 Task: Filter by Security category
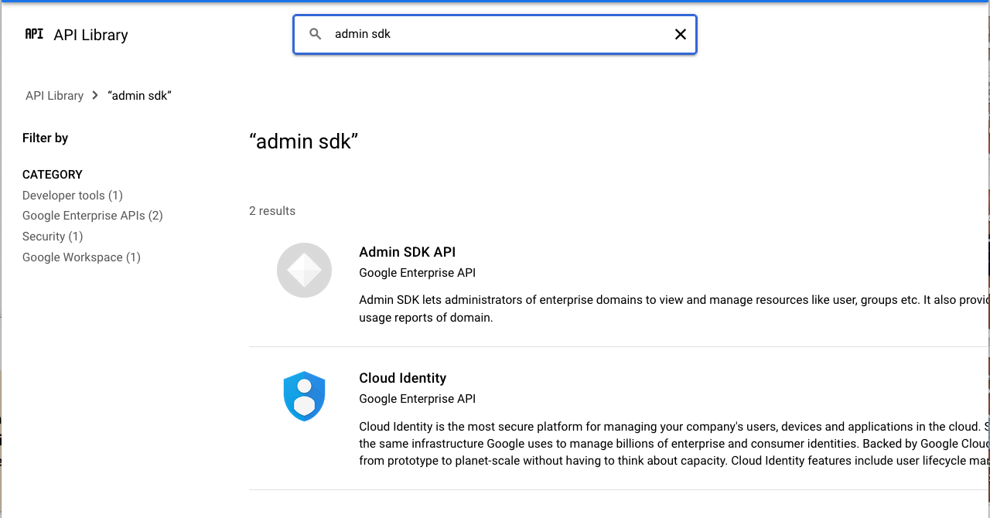tap(53, 237)
